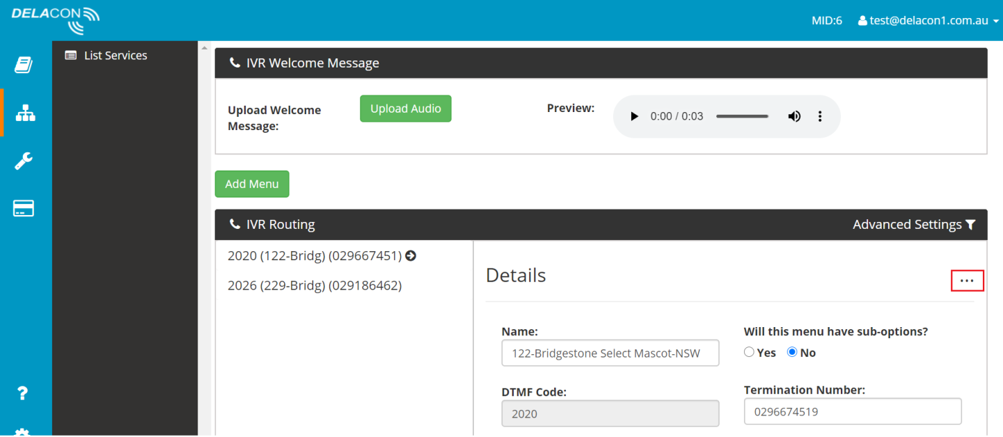The height and width of the screenshot is (437, 1003).
Task: Open the services hierarchy sidebar icon
Action: [x=25, y=113]
